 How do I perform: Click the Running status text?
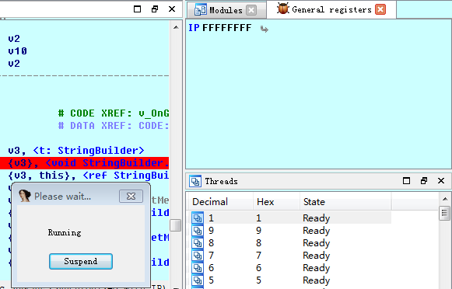[65, 232]
